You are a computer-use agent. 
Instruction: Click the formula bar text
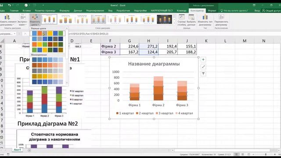click(x=88, y=34)
